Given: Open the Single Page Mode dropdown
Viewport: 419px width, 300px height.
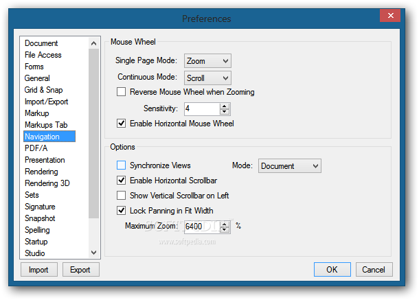Looking at the screenshot, I should 207,61.
